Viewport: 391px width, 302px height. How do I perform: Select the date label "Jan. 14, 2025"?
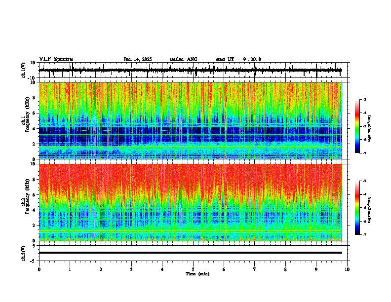(138, 59)
